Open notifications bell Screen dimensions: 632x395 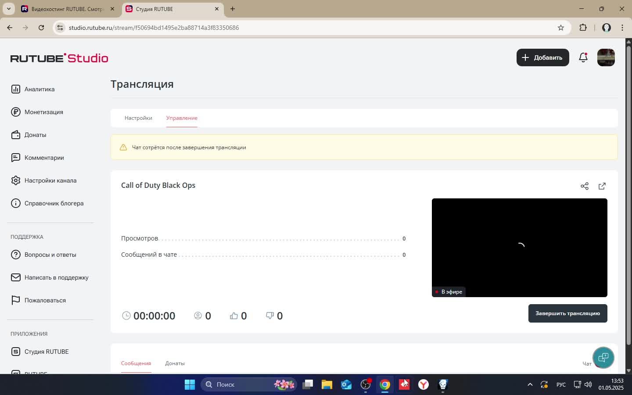[583, 57]
